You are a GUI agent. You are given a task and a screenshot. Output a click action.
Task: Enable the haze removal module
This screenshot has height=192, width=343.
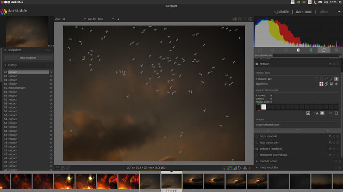[x=257, y=136]
